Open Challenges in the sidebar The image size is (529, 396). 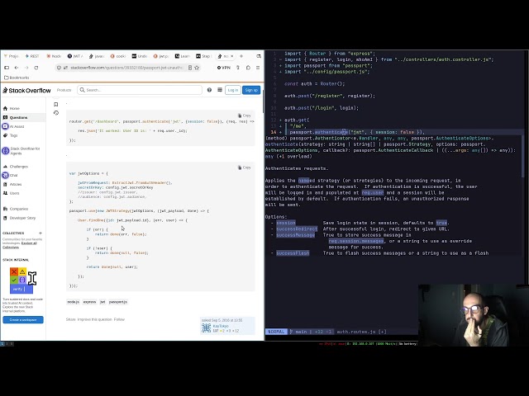16,167
